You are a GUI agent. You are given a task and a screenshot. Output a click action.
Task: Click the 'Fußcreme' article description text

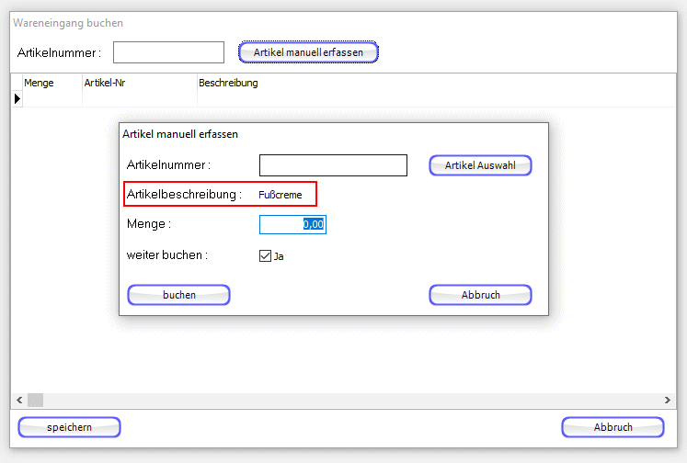[x=281, y=195]
